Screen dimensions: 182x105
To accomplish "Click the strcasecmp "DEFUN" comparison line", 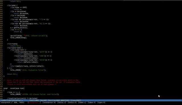I will point(33,60).
